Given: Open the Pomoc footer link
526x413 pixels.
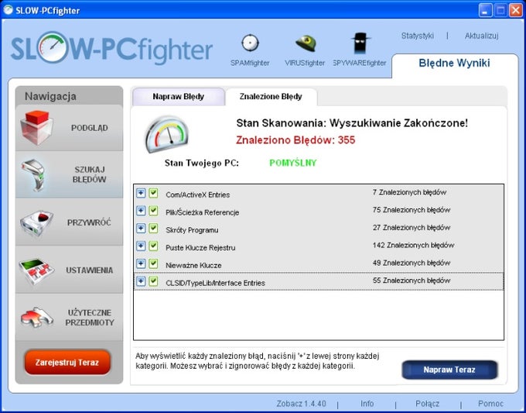Looking at the screenshot, I should [490, 403].
